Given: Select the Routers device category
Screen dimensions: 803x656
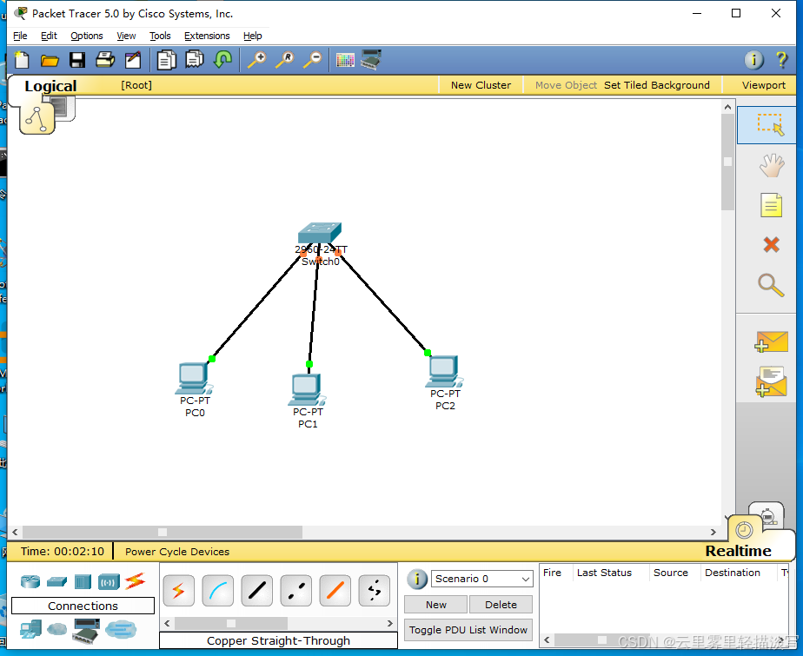Looking at the screenshot, I should [x=30, y=582].
